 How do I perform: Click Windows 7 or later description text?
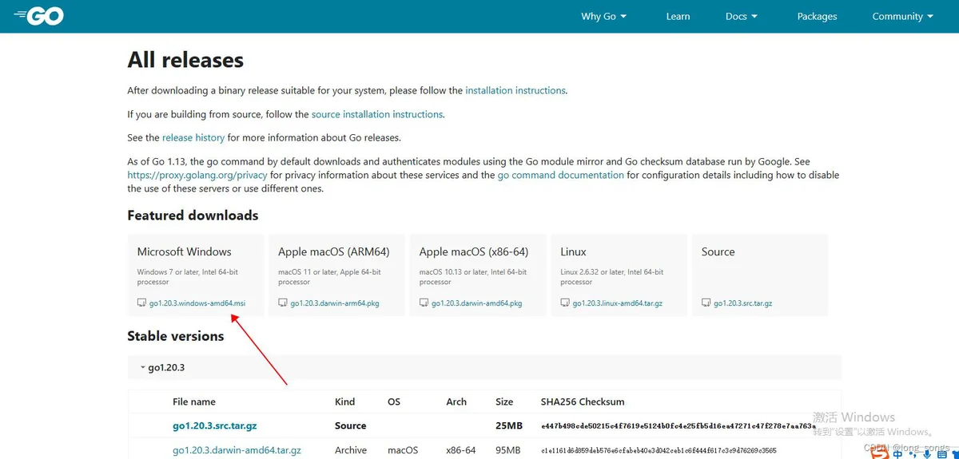point(188,276)
